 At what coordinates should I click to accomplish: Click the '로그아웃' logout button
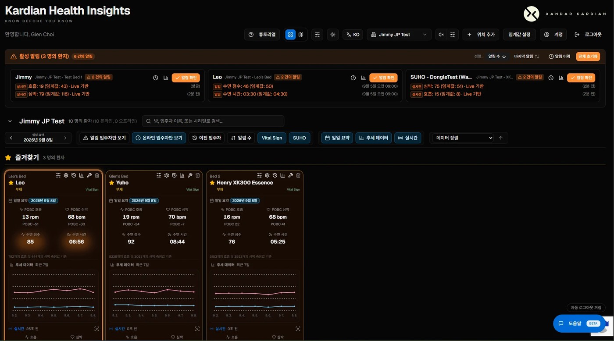(588, 35)
